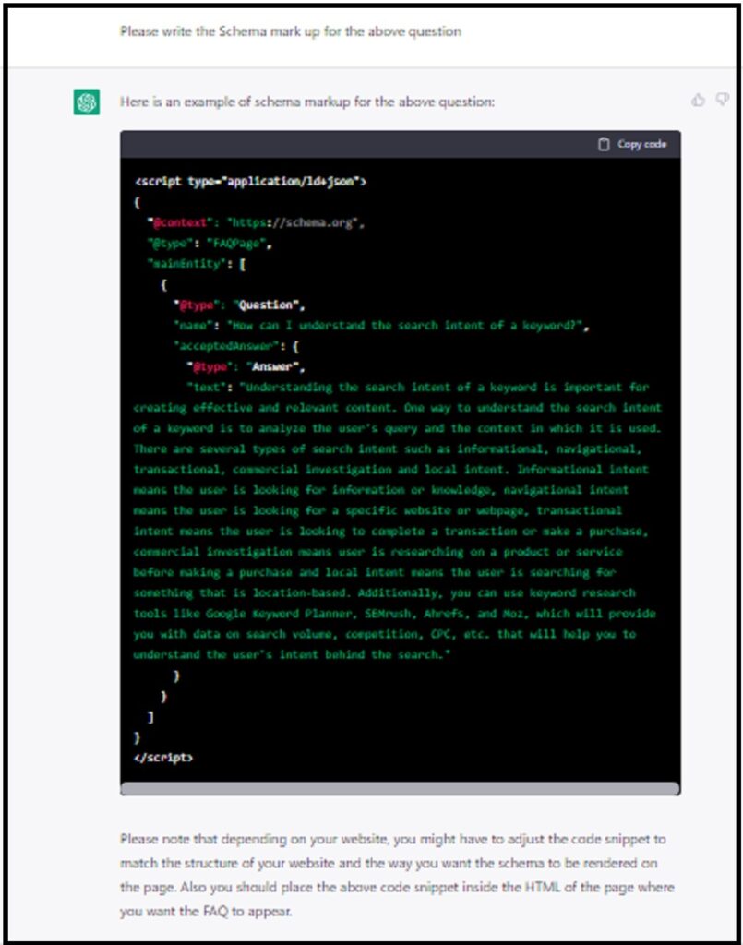Click the opening script type tag line
The height and width of the screenshot is (945, 743).
point(250,182)
